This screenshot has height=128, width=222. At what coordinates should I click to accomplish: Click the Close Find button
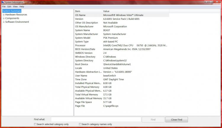176,119
